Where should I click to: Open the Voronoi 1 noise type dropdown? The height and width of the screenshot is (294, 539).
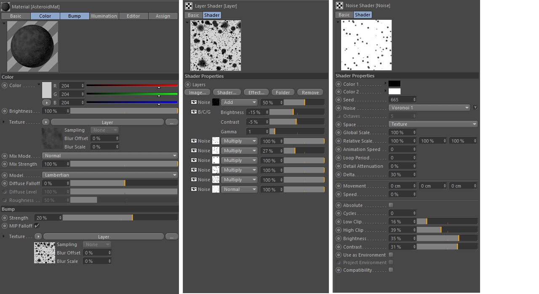429,108
